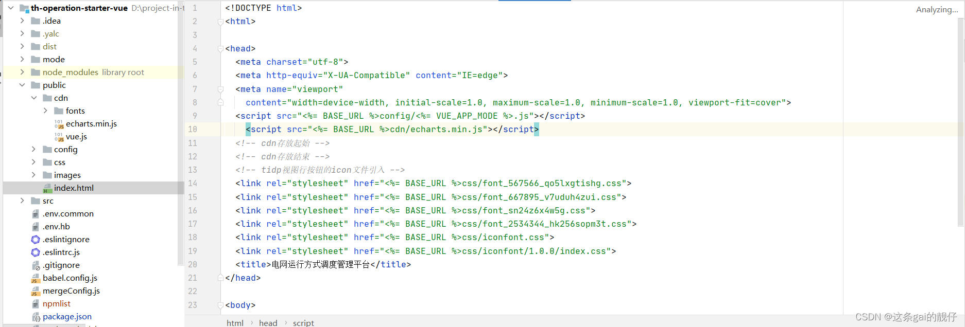Select .env.common file name
The width and height of the screenshot is (965, 327).
68,213
